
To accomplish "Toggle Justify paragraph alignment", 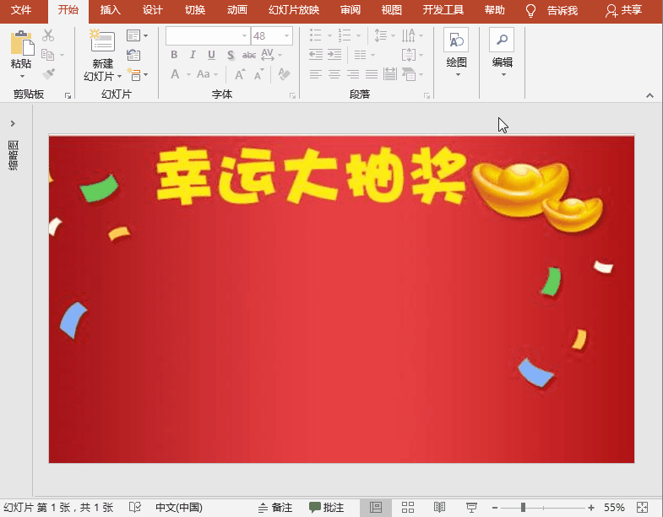I will coord(372,75).
